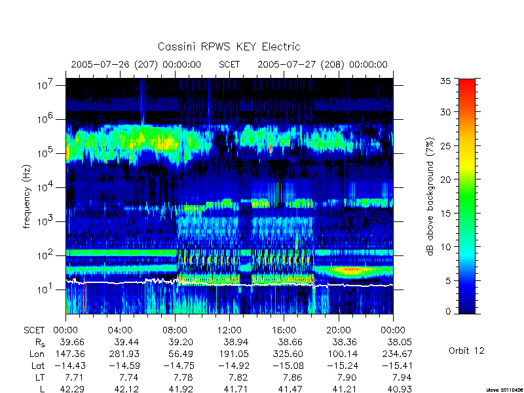The height and width of the screenshot is (393, 524).
Task: Click the color bar scale value 25
Action: pyautogui.click(x=445, y=145)
